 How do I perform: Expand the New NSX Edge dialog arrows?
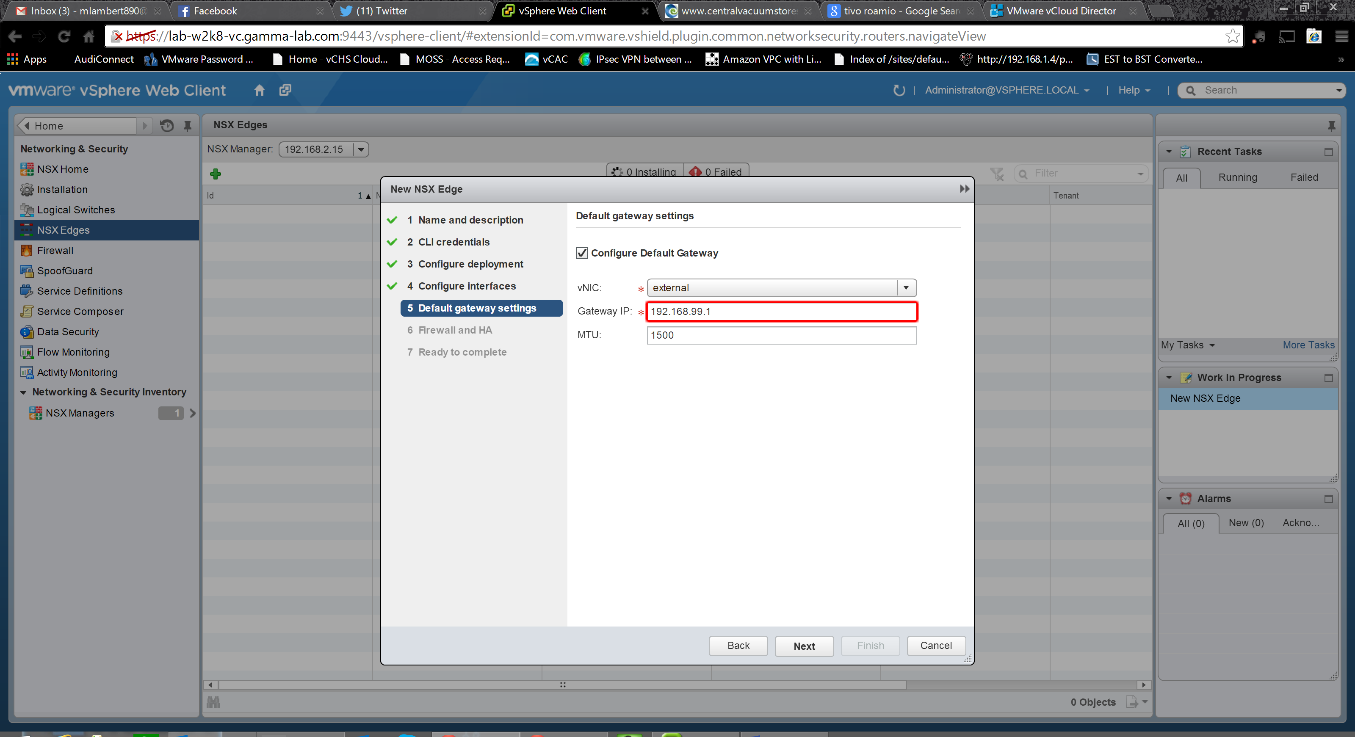(964, 189)
